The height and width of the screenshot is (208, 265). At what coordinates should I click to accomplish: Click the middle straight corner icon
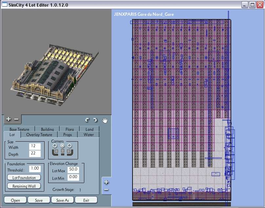coord(63,152)
